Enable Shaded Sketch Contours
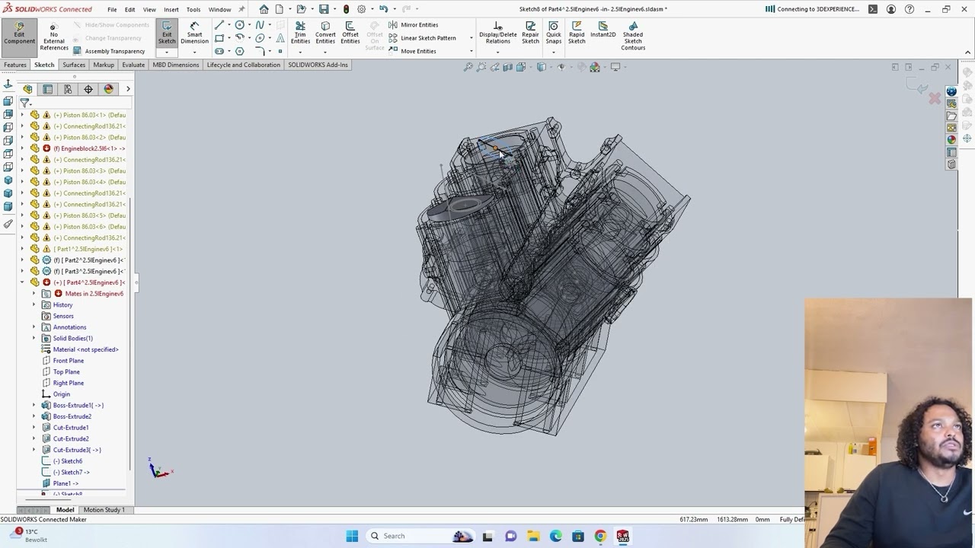 click(x=633, y=36)
